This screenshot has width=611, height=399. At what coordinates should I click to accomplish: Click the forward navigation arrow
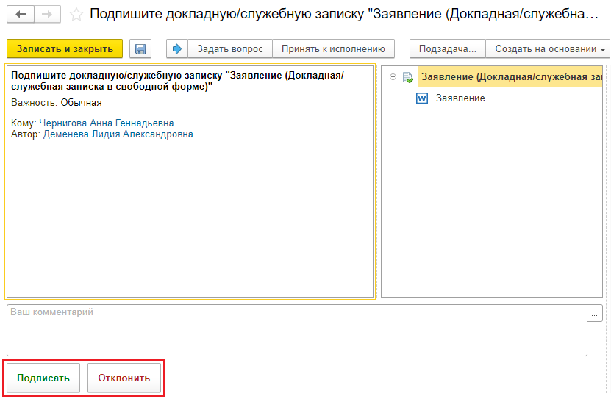click(x=46, y=14)
